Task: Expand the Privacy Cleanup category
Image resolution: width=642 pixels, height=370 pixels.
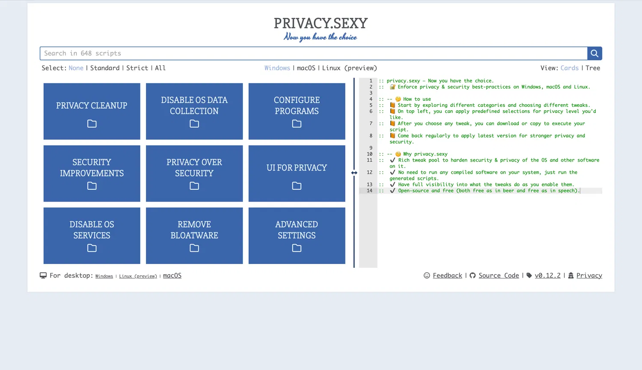Action: tap(92, 112)
